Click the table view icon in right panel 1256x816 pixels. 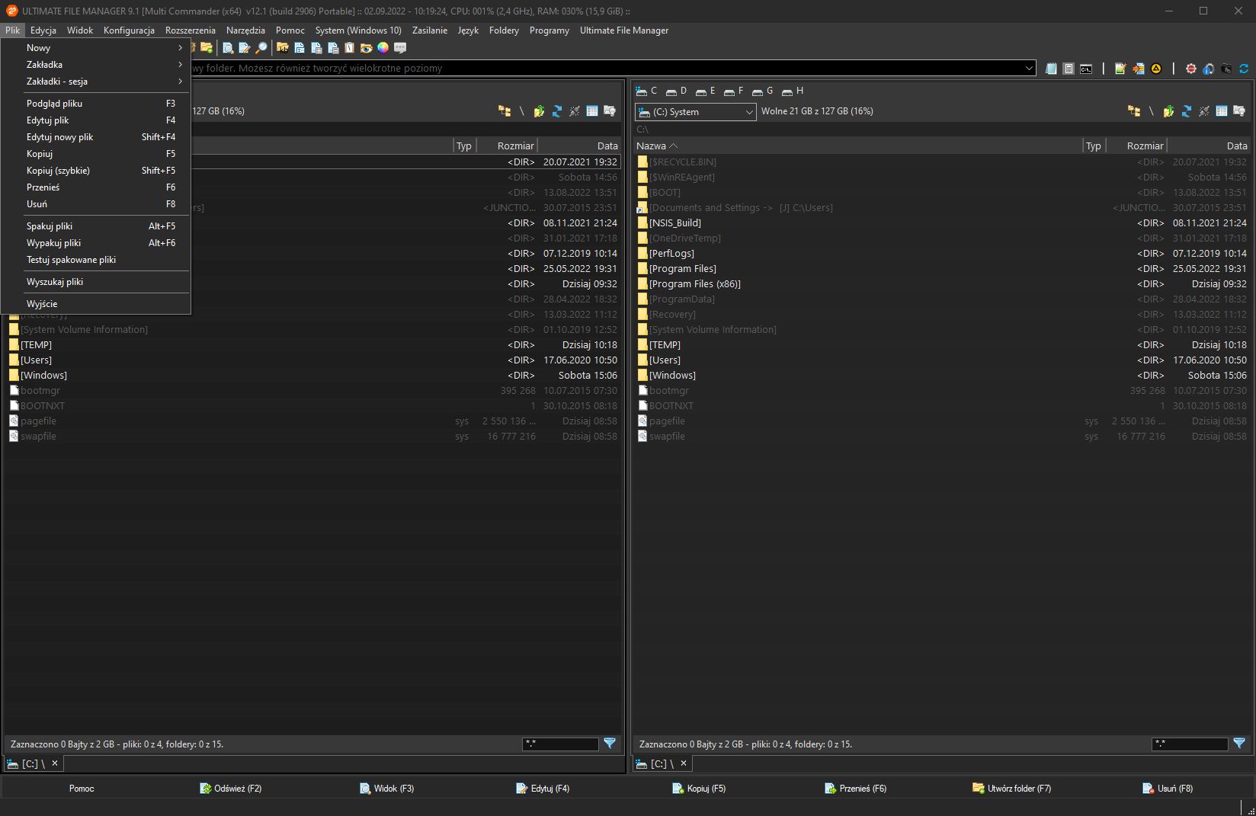click(x=1221, y=111)
